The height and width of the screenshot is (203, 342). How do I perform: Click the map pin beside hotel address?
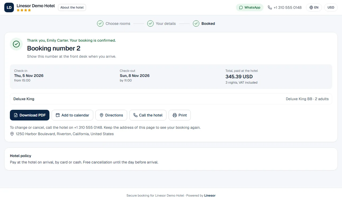click(12, 134)
